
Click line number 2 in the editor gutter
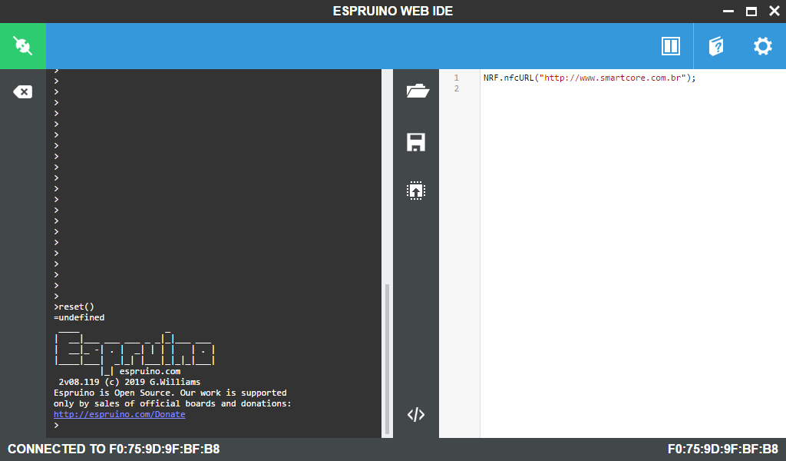click(x=456, y=89)
